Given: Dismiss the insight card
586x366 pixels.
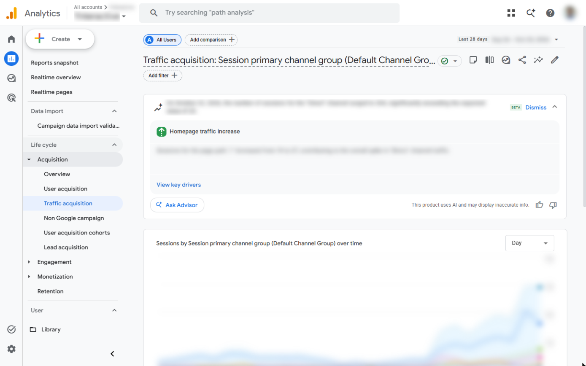Looking at the screenshot, I should tap(536, 108).
